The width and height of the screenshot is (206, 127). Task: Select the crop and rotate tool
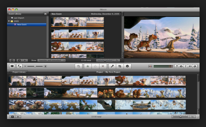click(x=120, y=66)
